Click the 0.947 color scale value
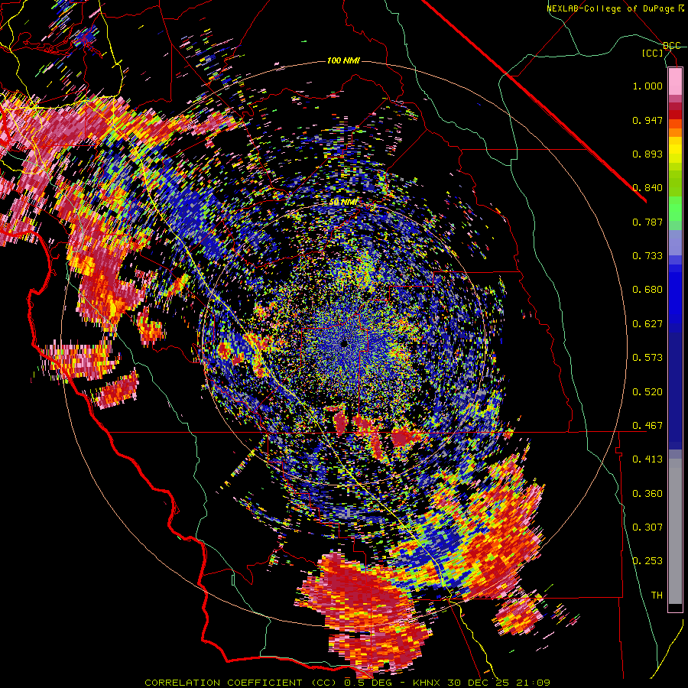Screen dimensions: 688x688 [x=647, y=120]
